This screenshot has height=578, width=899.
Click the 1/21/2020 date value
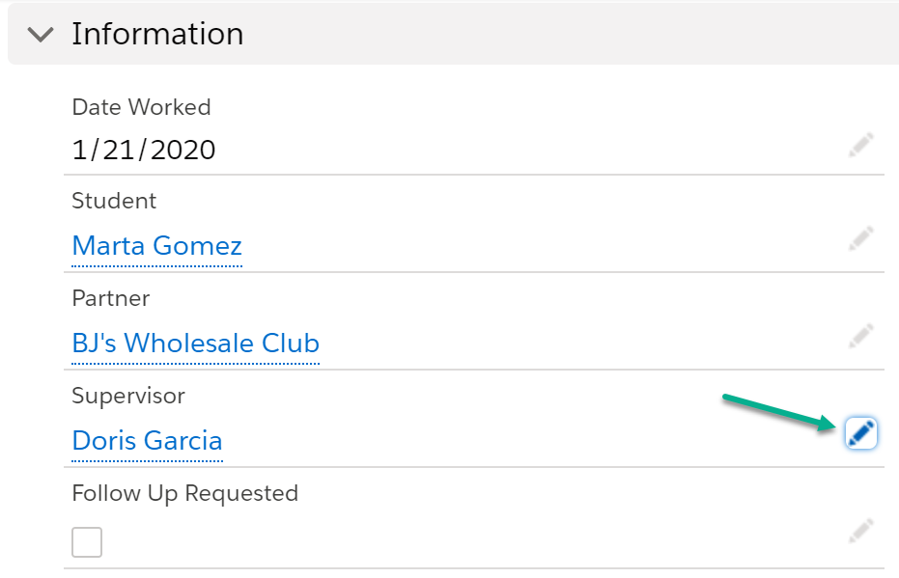(x=143, y=151)
